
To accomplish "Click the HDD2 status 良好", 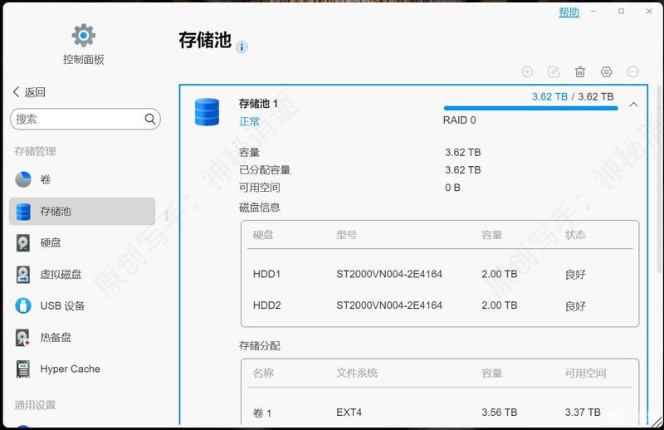I will [x=575, y=305].
